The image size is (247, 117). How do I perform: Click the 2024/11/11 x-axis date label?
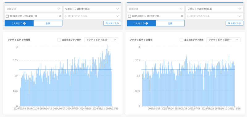point(99,108)
